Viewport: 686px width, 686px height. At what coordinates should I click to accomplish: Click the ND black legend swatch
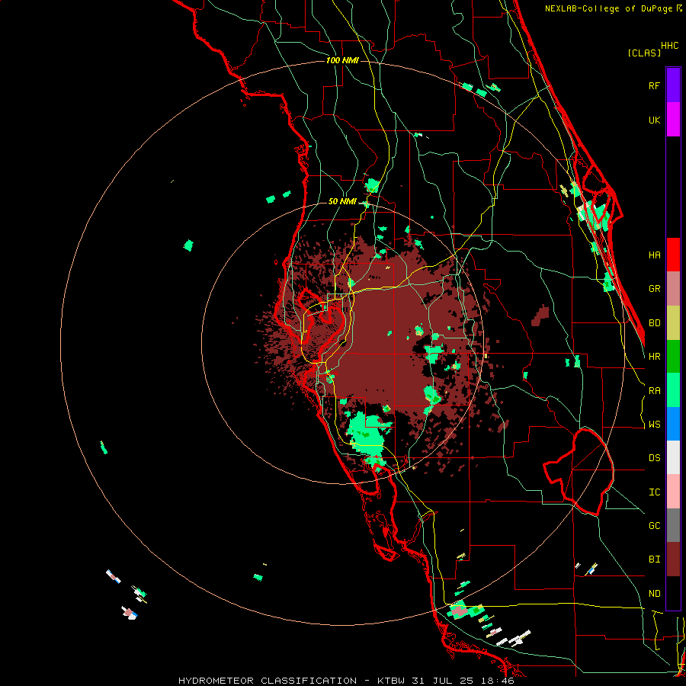pyautogui.click(x=673, y=593)
